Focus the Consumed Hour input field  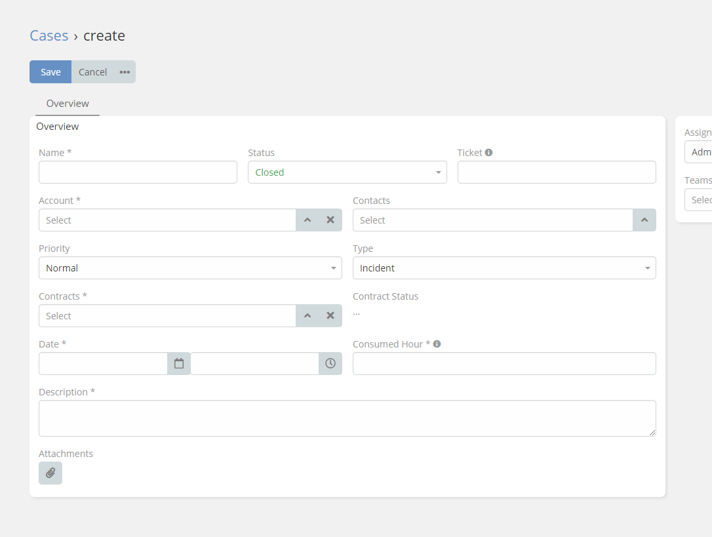coord(504,363)
